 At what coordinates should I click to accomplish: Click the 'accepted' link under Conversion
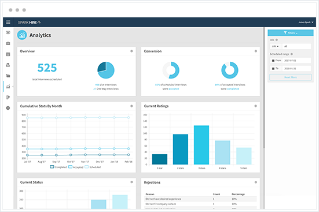[174, 89]
